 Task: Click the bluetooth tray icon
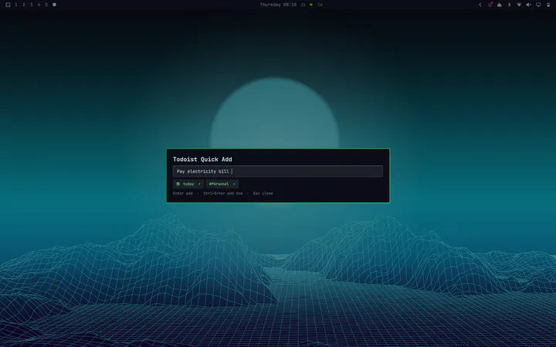pyautogui.click(x=509, y=5)
